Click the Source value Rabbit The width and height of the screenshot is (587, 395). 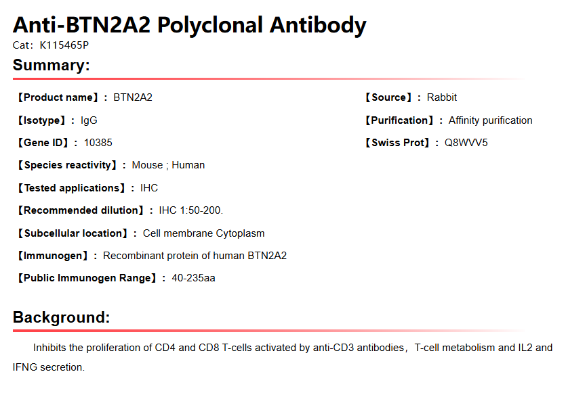(442, 97)
